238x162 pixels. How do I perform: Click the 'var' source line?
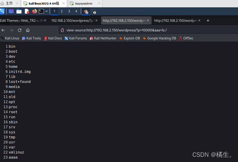12,147
